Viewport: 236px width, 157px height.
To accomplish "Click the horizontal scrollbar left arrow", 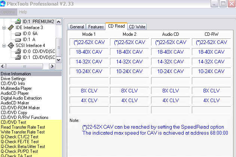I will tap(3, 66).
